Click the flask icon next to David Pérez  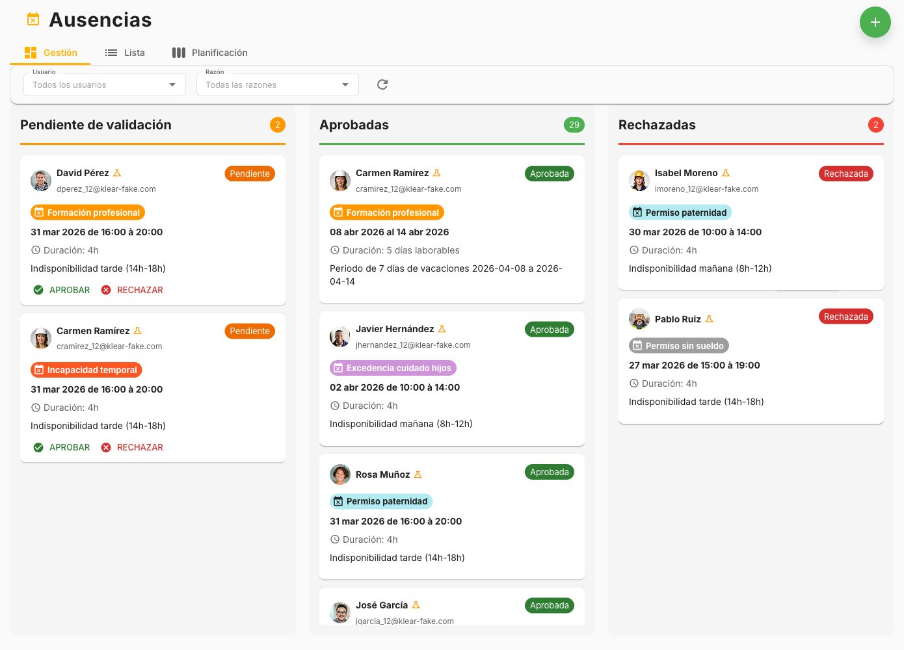117,173
